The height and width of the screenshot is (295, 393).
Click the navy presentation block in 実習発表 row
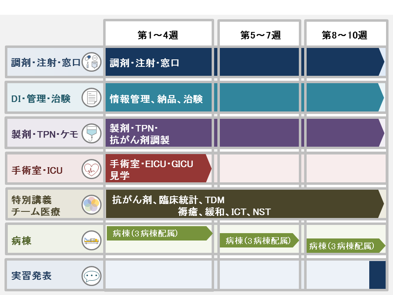[x=377, y=275]
